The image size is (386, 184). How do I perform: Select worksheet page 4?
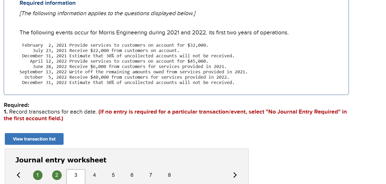click(94, 175)
